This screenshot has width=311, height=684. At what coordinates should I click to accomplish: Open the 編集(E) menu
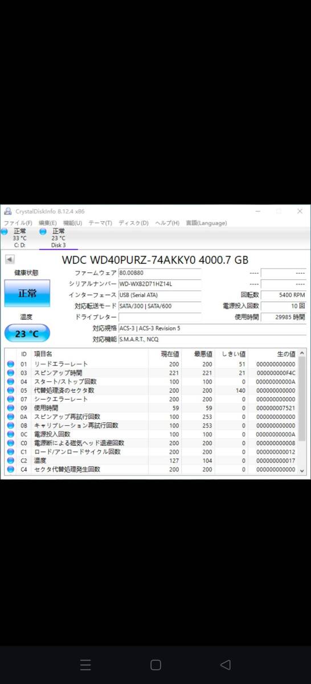[47, 223]
